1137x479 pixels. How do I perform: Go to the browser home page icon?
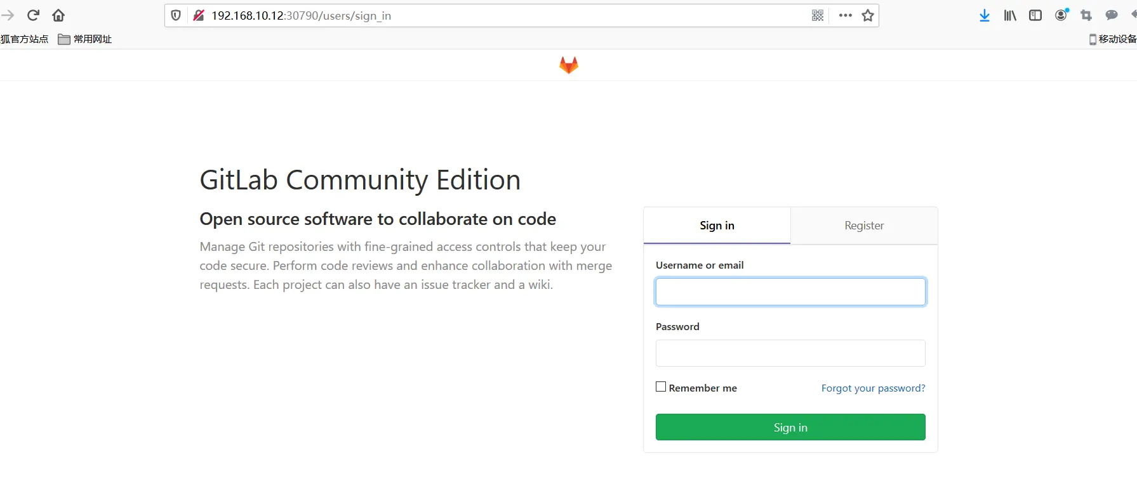click(x=58, y=15)
